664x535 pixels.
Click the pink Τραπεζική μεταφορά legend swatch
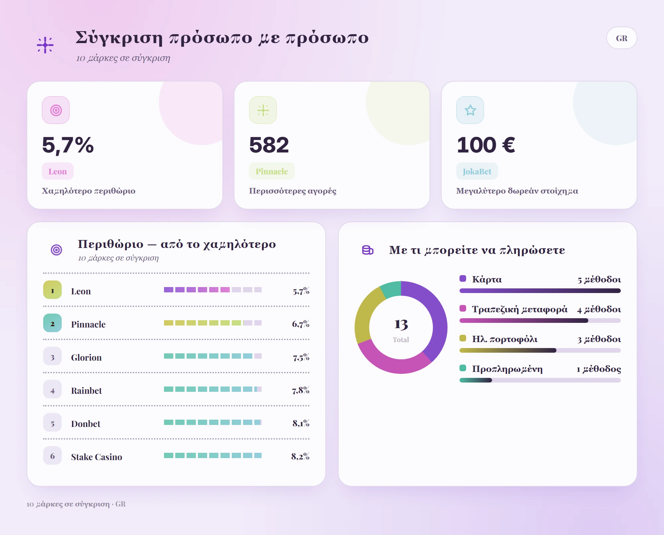[463, 308]
